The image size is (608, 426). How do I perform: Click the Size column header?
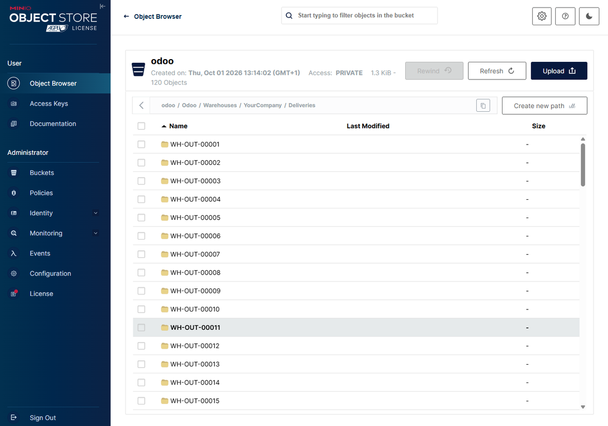coord(539,126)
